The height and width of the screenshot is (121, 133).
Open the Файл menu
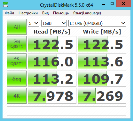coord(9,13)
